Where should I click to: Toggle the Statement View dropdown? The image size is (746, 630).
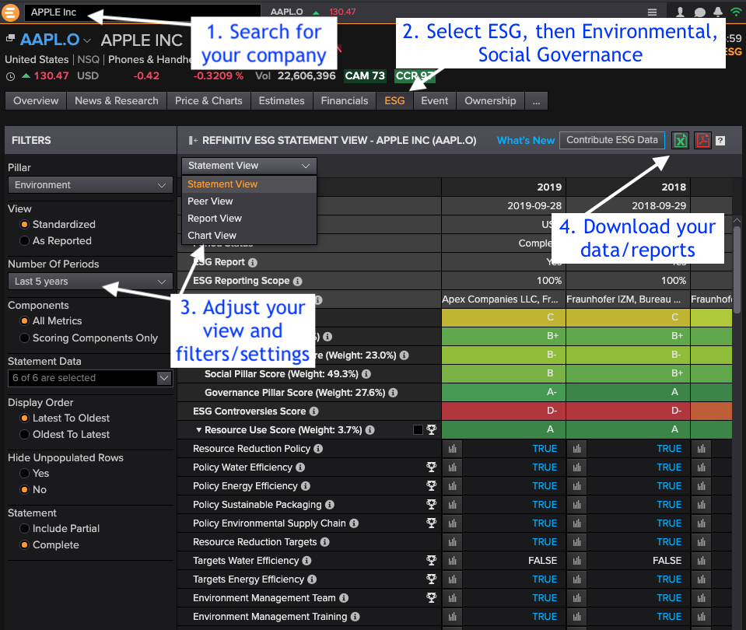[249, 166]
